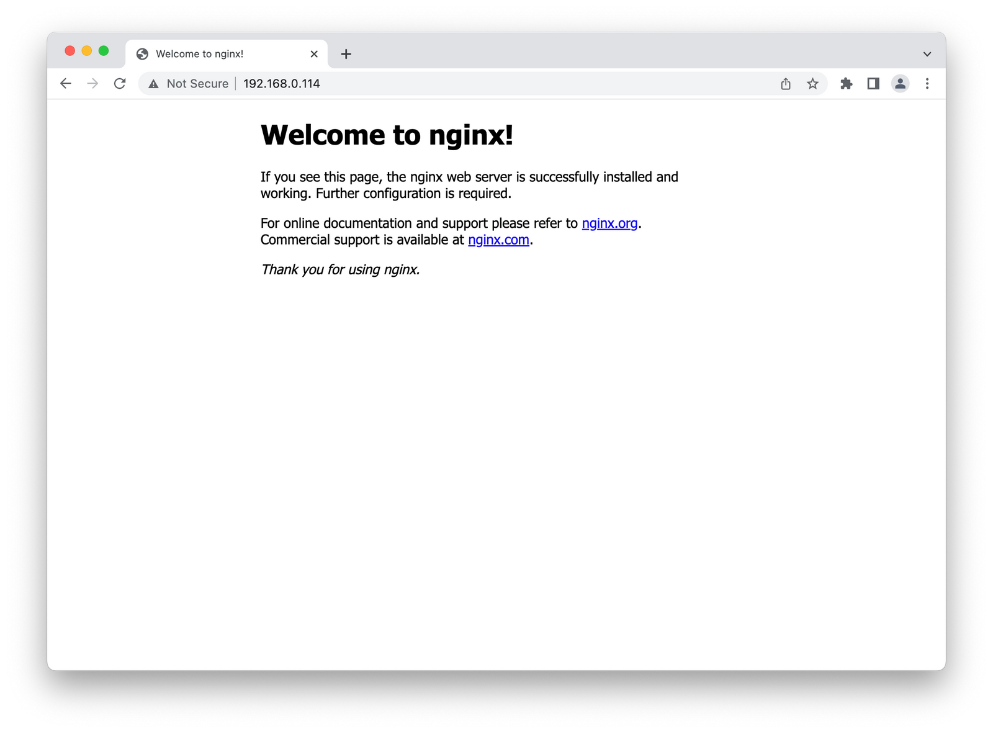Open the tab search chevron
Image resolution: width=993 pixels, height=733 pixels.
[x=926, y=53]
